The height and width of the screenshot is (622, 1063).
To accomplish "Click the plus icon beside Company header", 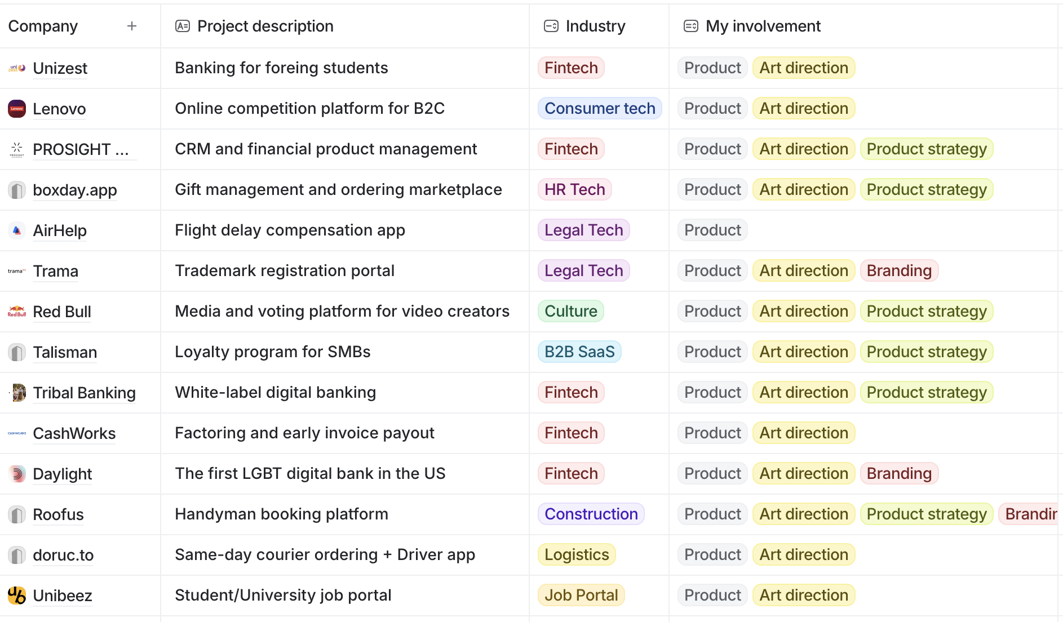I will click(132, 26).
